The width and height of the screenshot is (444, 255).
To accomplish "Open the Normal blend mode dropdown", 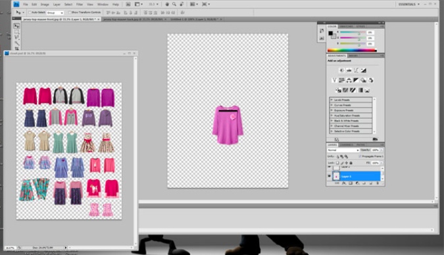I will click(343, 150).
